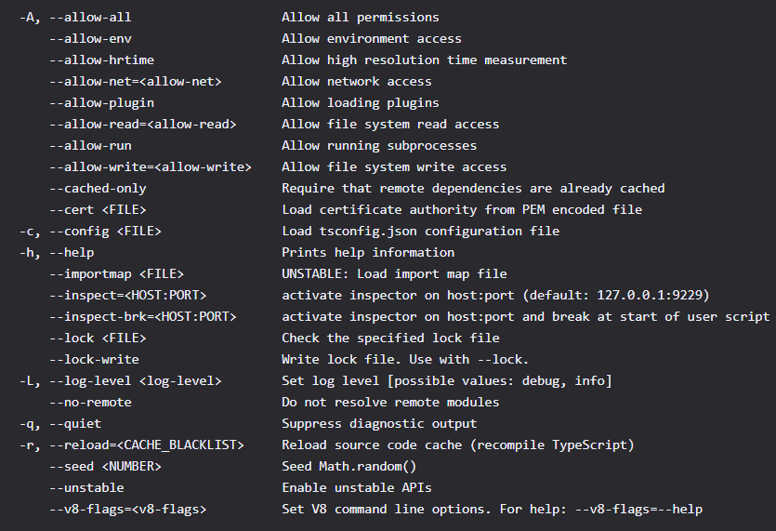The image size is (776, 531).
Task: Click the --help option text
Action: coord(72,253)
